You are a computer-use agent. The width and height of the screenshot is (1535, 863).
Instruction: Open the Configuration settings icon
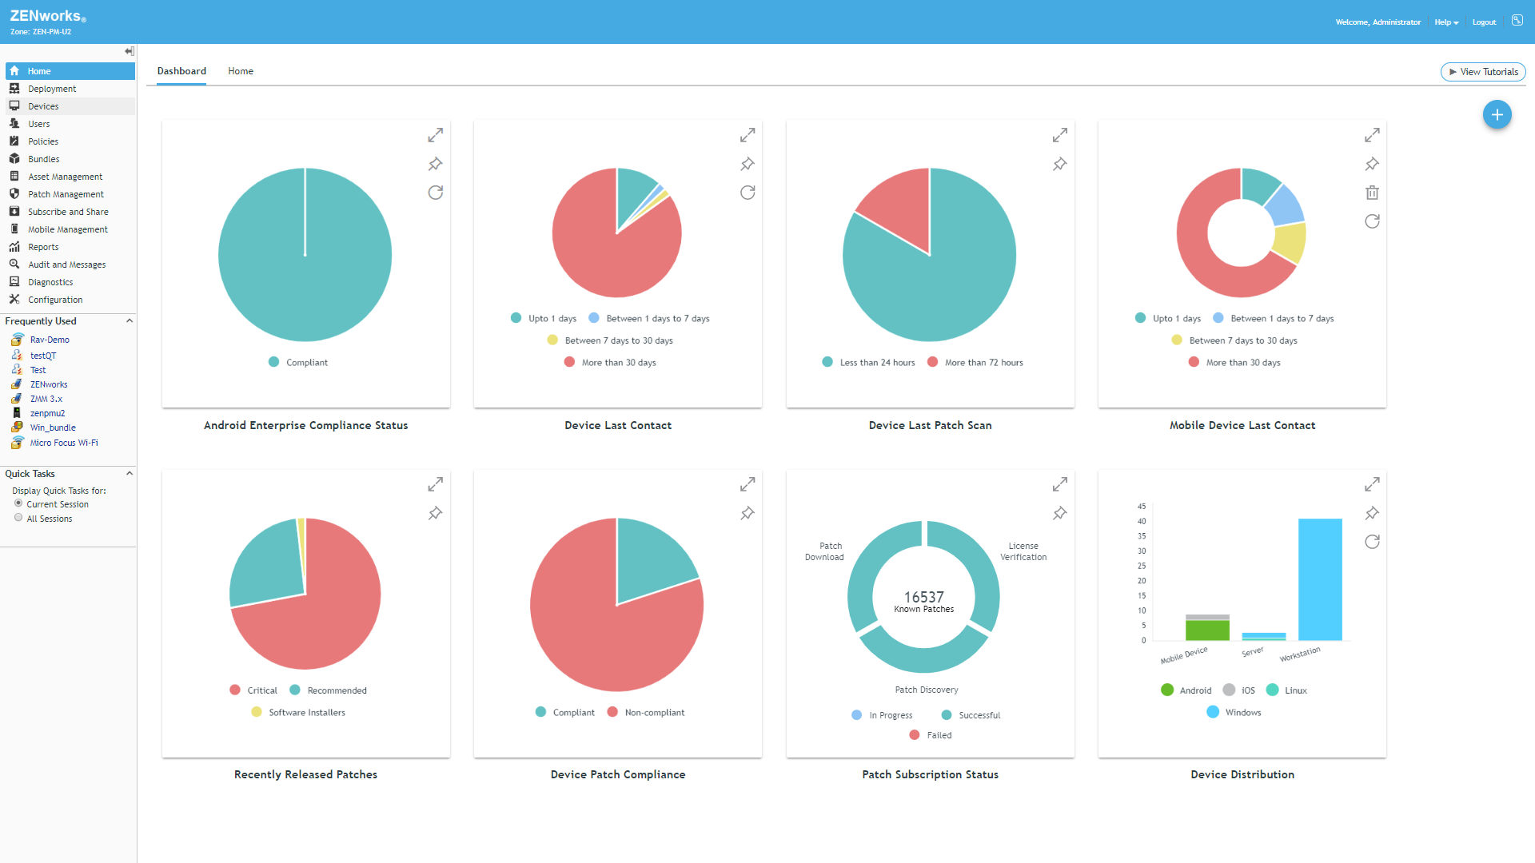point(14,300)
